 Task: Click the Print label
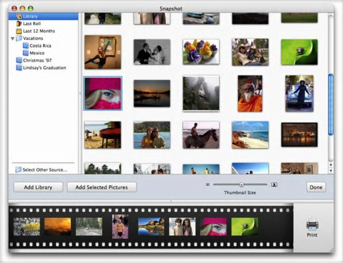click(312, 235)
